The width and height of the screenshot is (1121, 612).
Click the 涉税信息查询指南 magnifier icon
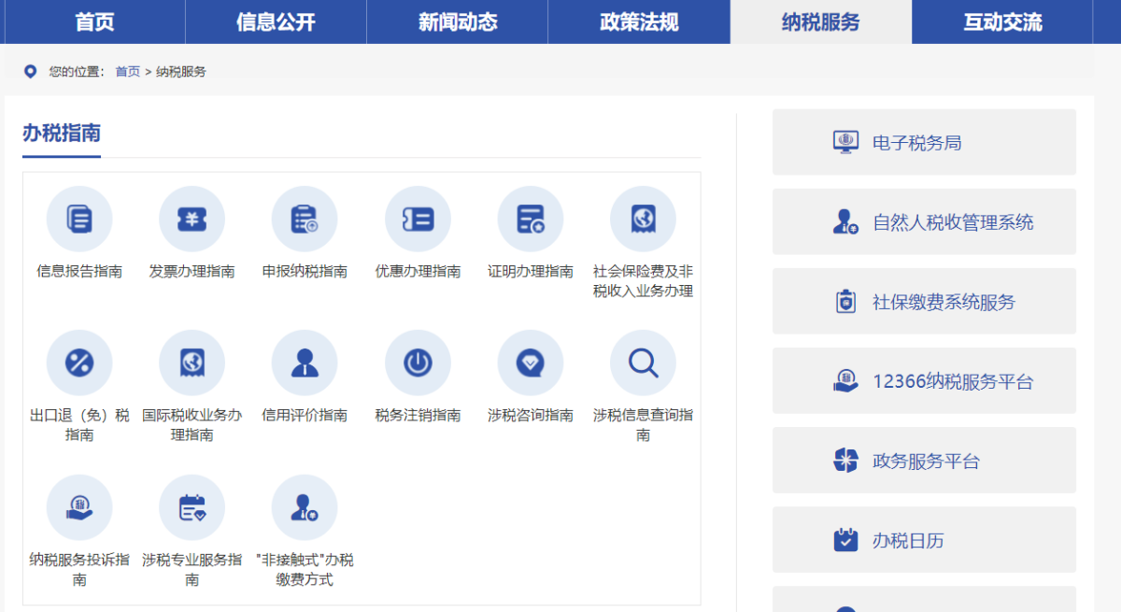tap(643, 363)
